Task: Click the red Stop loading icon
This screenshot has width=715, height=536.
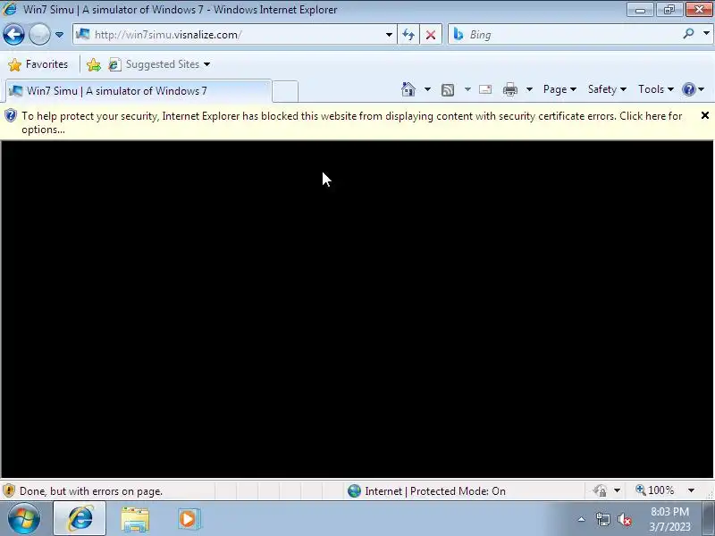Action: [431, 35]
